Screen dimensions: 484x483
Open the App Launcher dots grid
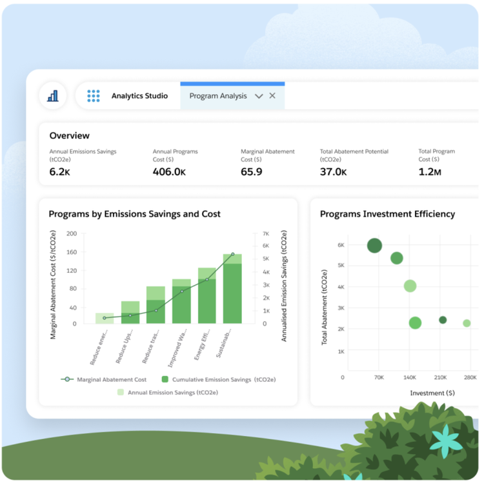click(x=93, y=96)
